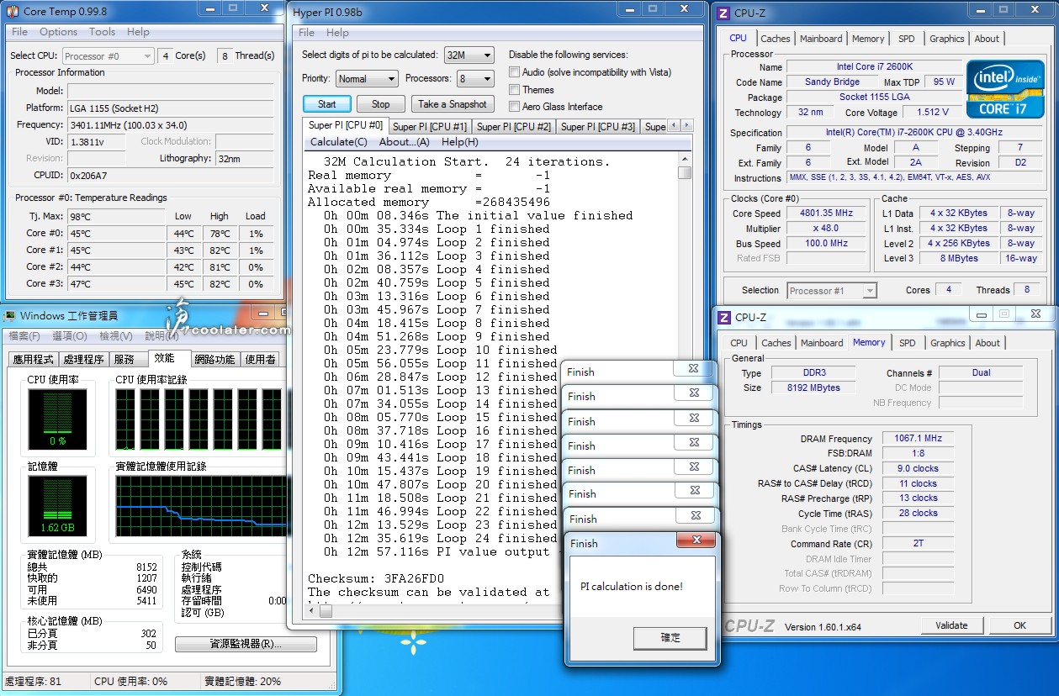Screen dimensions: 1059x696
Task: Toggle the Themes checkbox in Hyper PI
Action: coord(514,90)
